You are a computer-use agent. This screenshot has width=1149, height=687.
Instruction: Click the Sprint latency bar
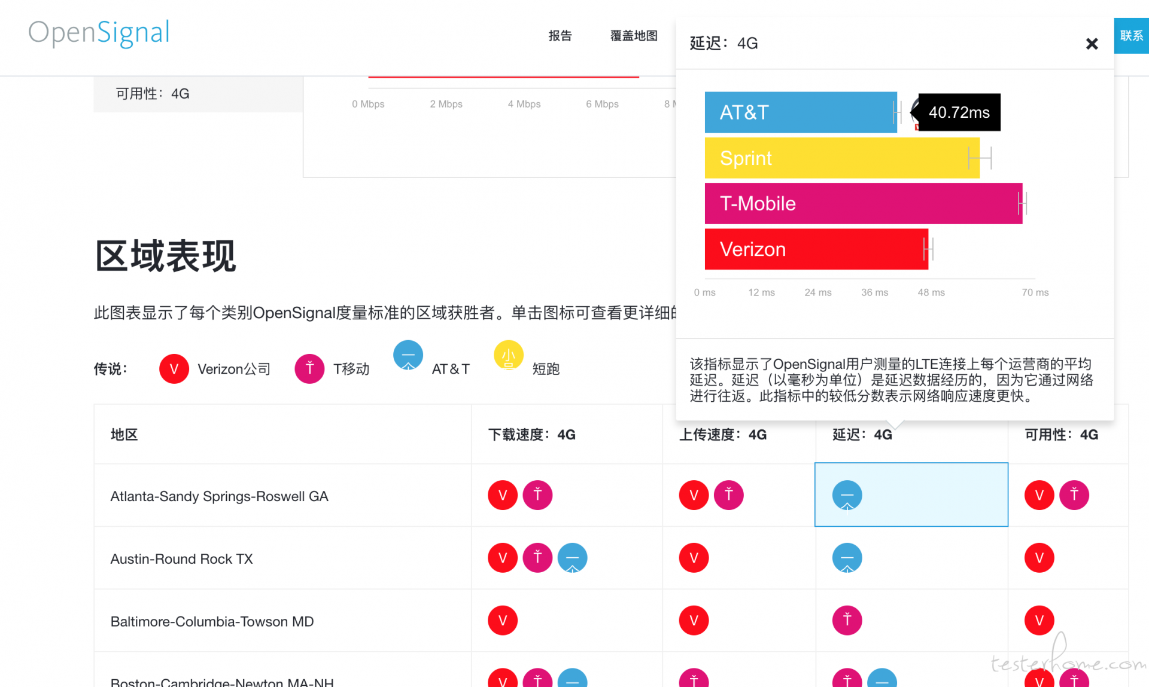pos(842,158)
